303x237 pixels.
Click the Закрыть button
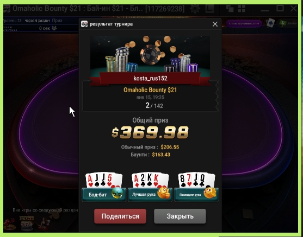(x=180, y=216)
